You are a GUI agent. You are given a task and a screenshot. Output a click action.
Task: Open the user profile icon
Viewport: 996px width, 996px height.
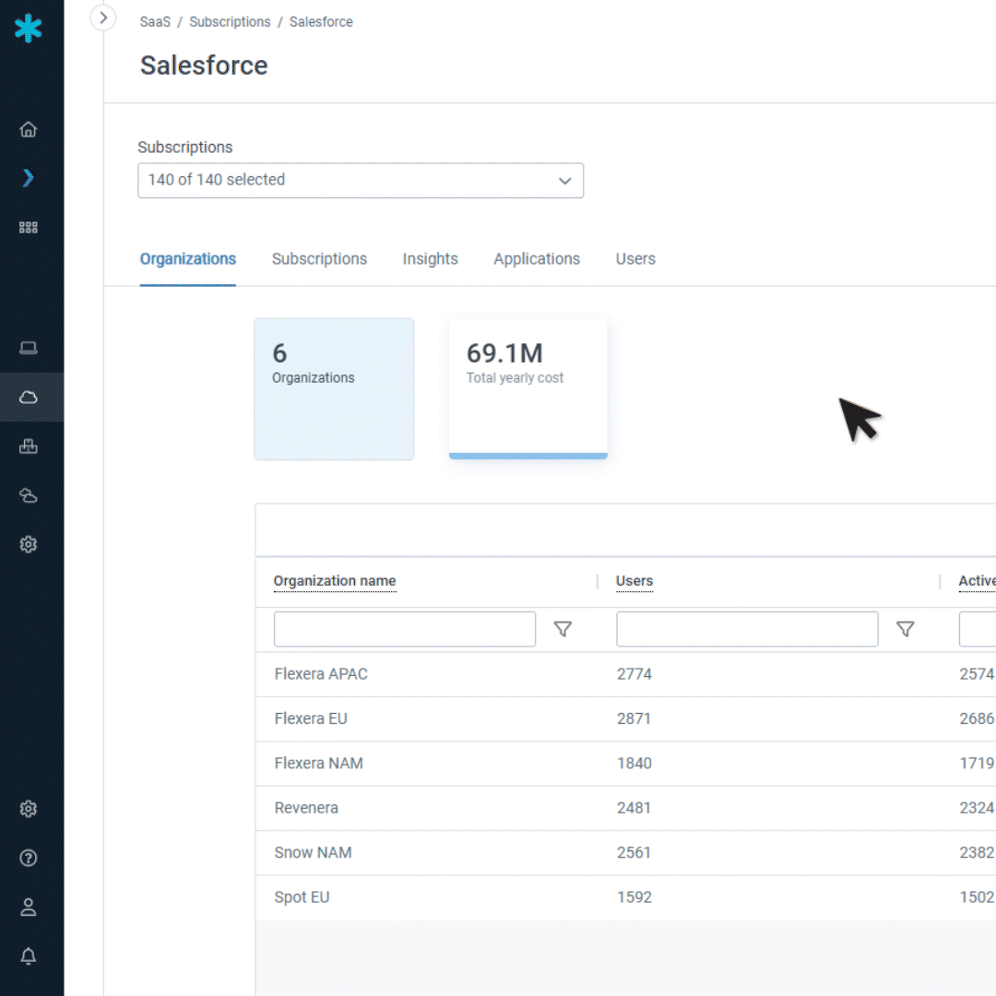pyautogui.click(x=29, y=907)
